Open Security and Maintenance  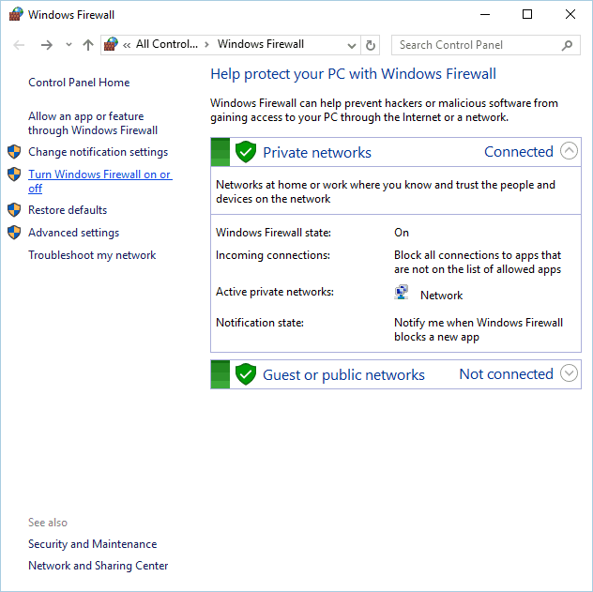(93, 544)
